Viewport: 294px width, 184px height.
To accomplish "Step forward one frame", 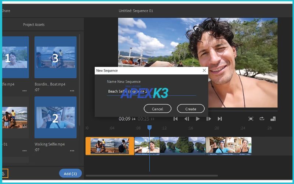I will (209, 118).
